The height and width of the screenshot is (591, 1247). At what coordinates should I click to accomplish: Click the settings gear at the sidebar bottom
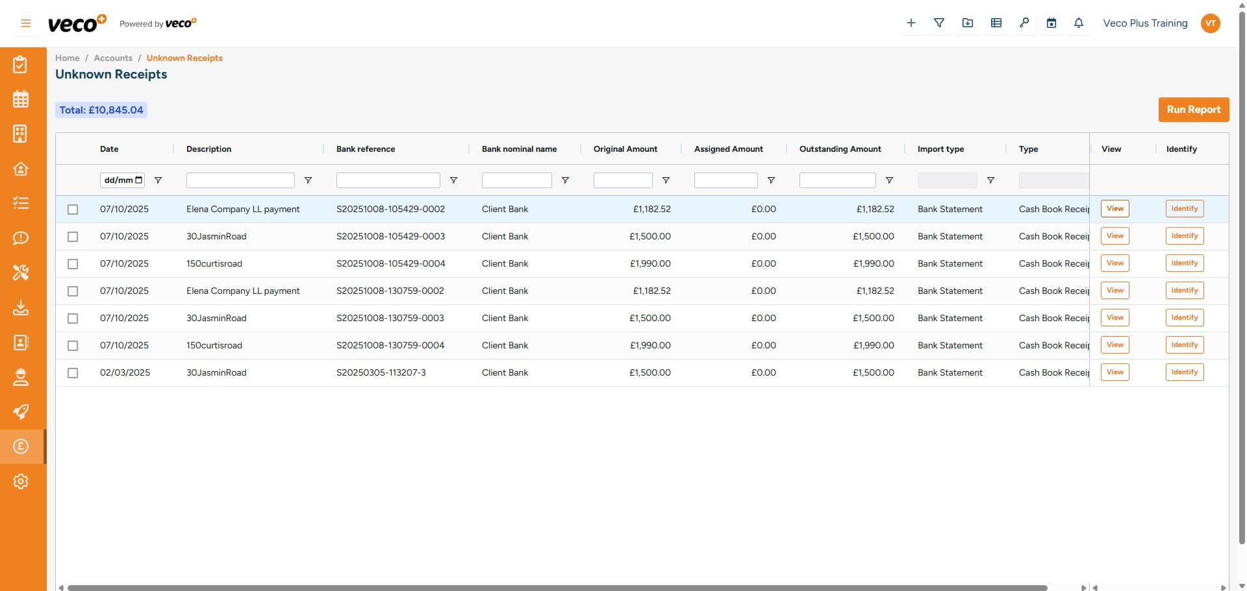(21, 481)
